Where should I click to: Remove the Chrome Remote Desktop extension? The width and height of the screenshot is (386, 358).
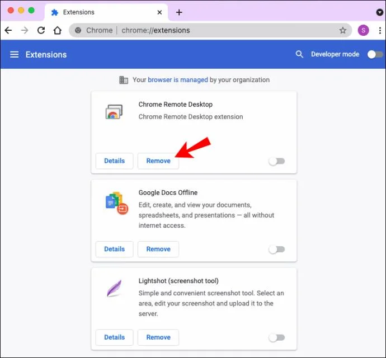coord(158,161)
